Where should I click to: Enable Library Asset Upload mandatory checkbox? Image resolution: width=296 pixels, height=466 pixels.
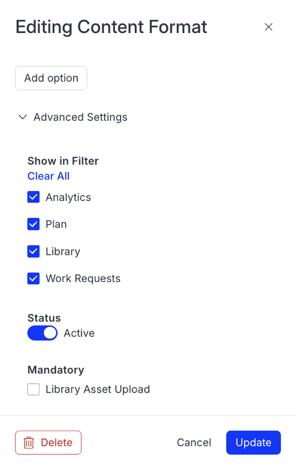(x=34, y=389)
